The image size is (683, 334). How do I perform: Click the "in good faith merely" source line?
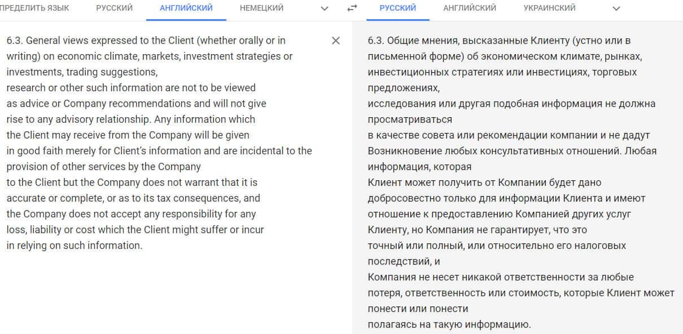(159, 151)
